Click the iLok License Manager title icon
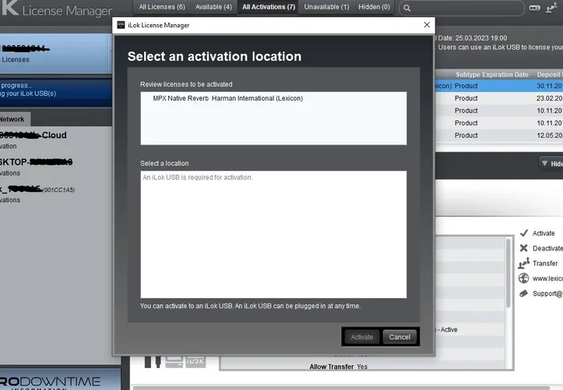The width and height of the screenshot is (563, 390). pyautogui.click(x=121, y=25)
